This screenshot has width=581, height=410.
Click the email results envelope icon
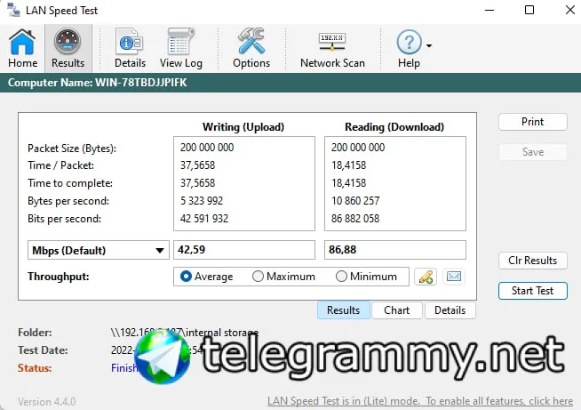tap(454, 277)
